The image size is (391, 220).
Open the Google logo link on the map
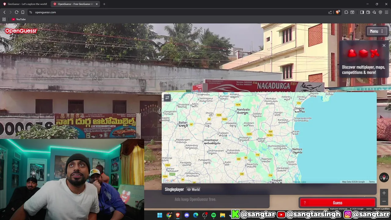(x=169, y=180)
